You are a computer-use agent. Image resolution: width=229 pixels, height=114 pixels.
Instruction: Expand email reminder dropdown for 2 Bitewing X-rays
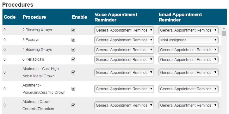(x=189, y=30)
